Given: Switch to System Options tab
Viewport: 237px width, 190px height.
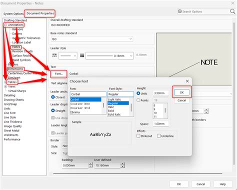Looking at the screenshot, I should (13, 13).
